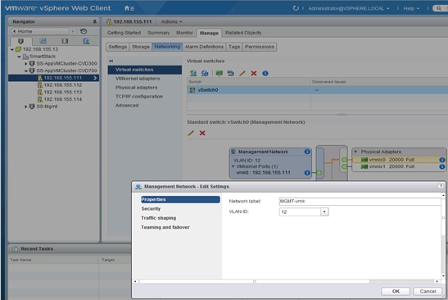The height and width of the screenshot is (300, 448).
Task: Expand SS-AppVMCluster-CVD300 cluster
Action: click(x=26, y=63)
